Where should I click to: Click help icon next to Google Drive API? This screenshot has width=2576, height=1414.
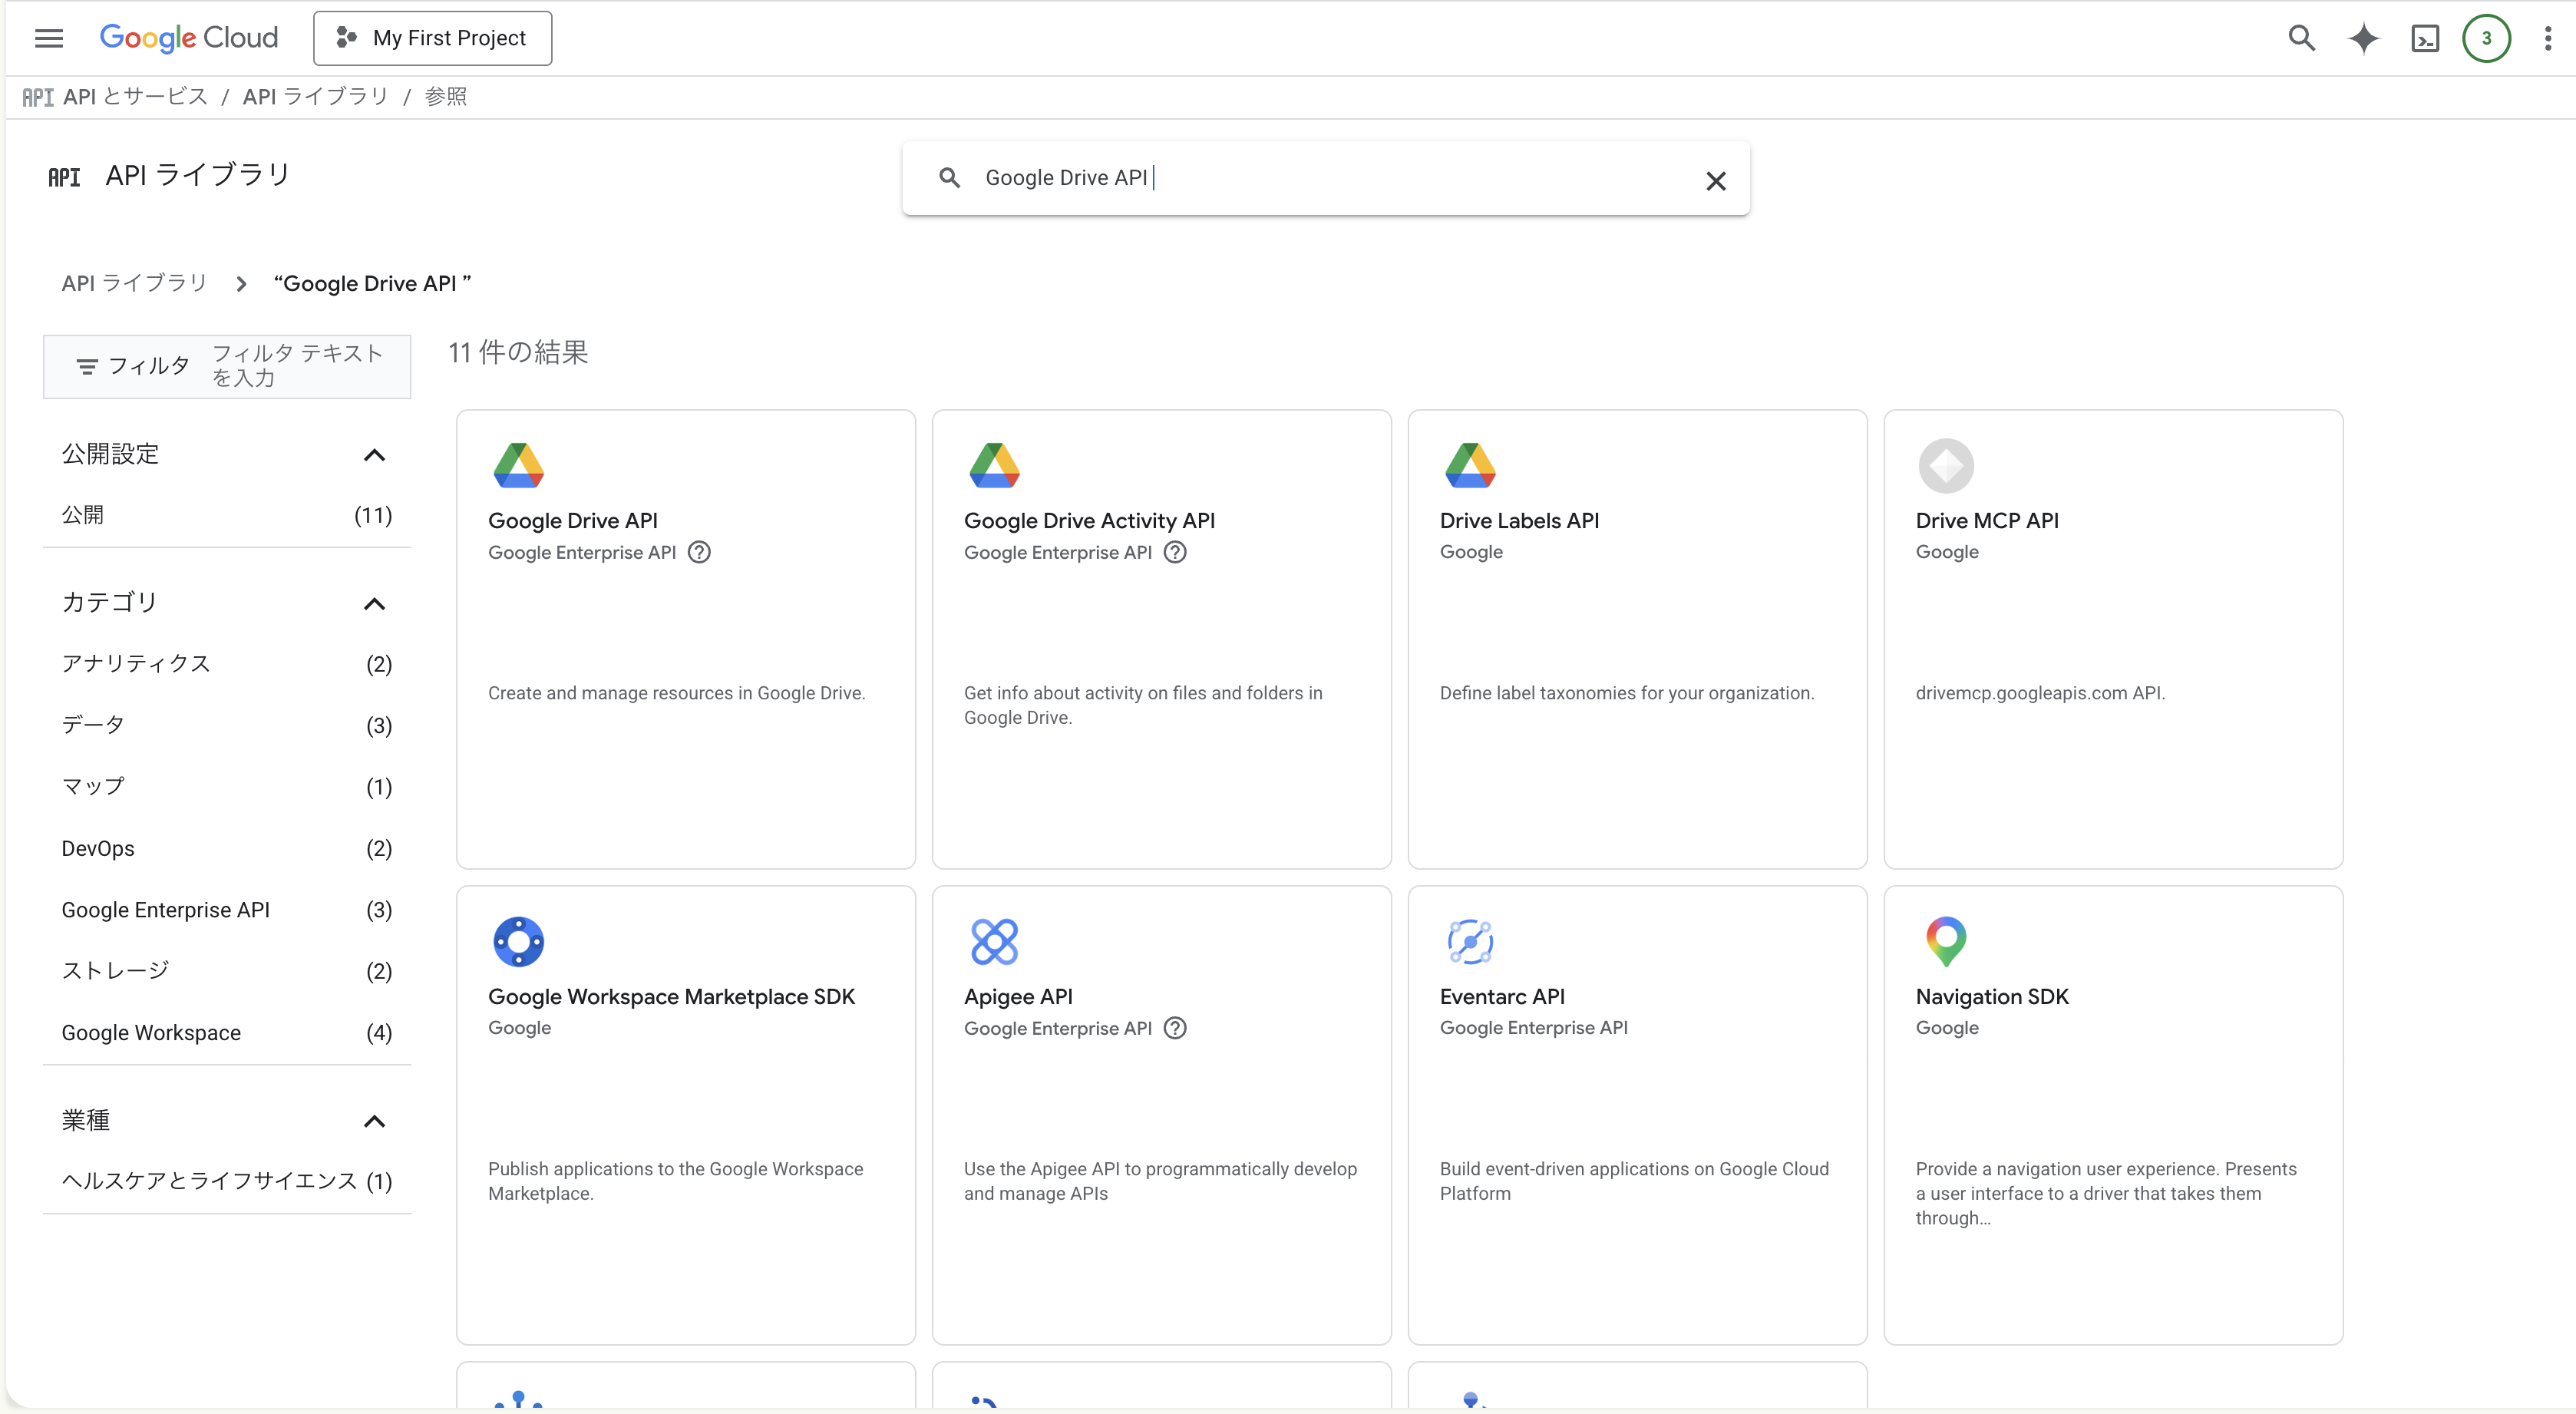[699, 552]
